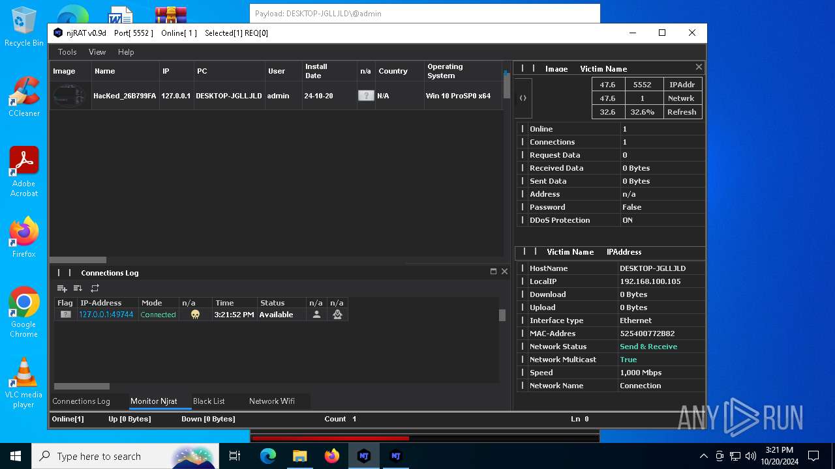Click the IP-Address column header in the log
This screenshot has width=835, height=469.
[107, 303]
